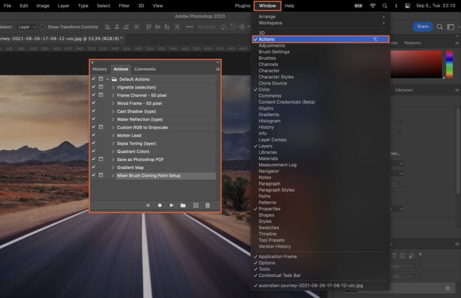
Task: Switch to the History tab
Action: (99, 69)
